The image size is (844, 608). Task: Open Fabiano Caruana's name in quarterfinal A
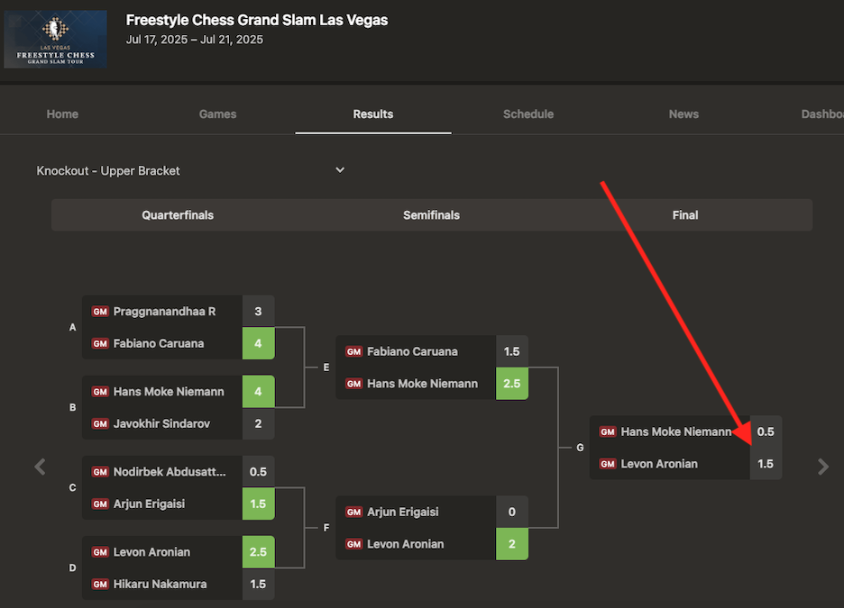coord(159,343)
